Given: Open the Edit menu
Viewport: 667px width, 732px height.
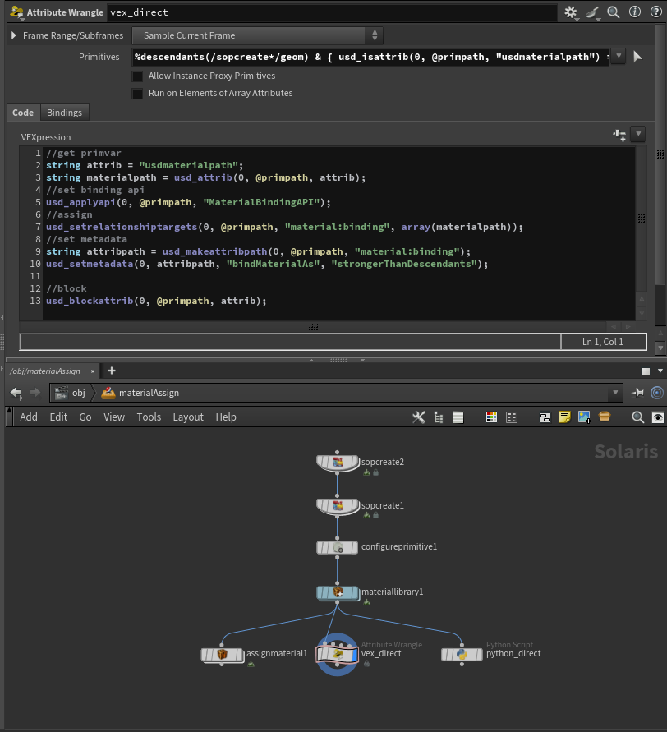Looking at the screenshot, I should [x=58, y=417].
